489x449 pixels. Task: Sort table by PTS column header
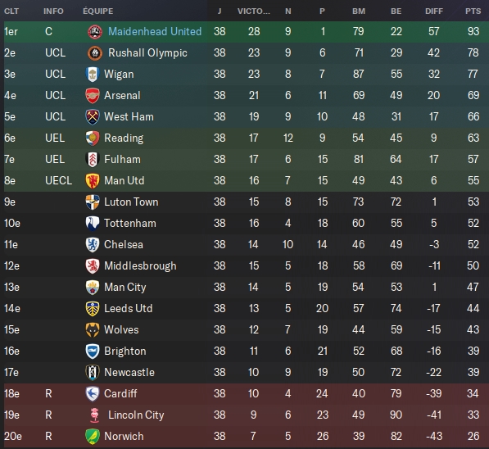point(473,11)
